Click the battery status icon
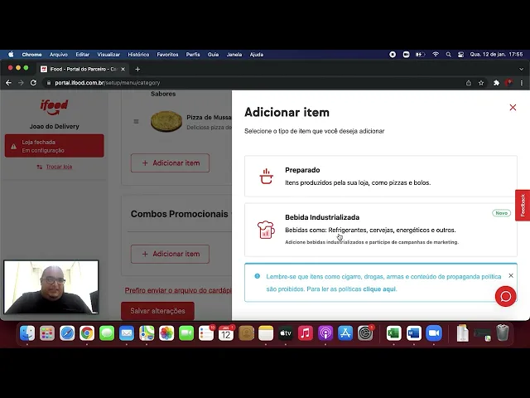The width and height of the screenshot is (530, 398). 420,55
